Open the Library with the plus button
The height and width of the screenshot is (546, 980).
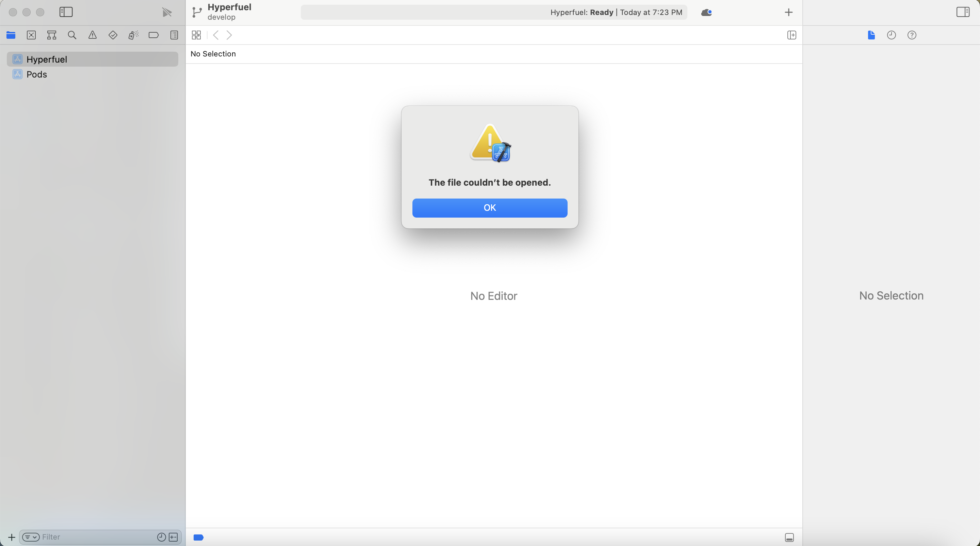[x=789, y=13]
